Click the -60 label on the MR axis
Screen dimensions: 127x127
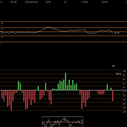pyautogui.click(x=124, y=104)
